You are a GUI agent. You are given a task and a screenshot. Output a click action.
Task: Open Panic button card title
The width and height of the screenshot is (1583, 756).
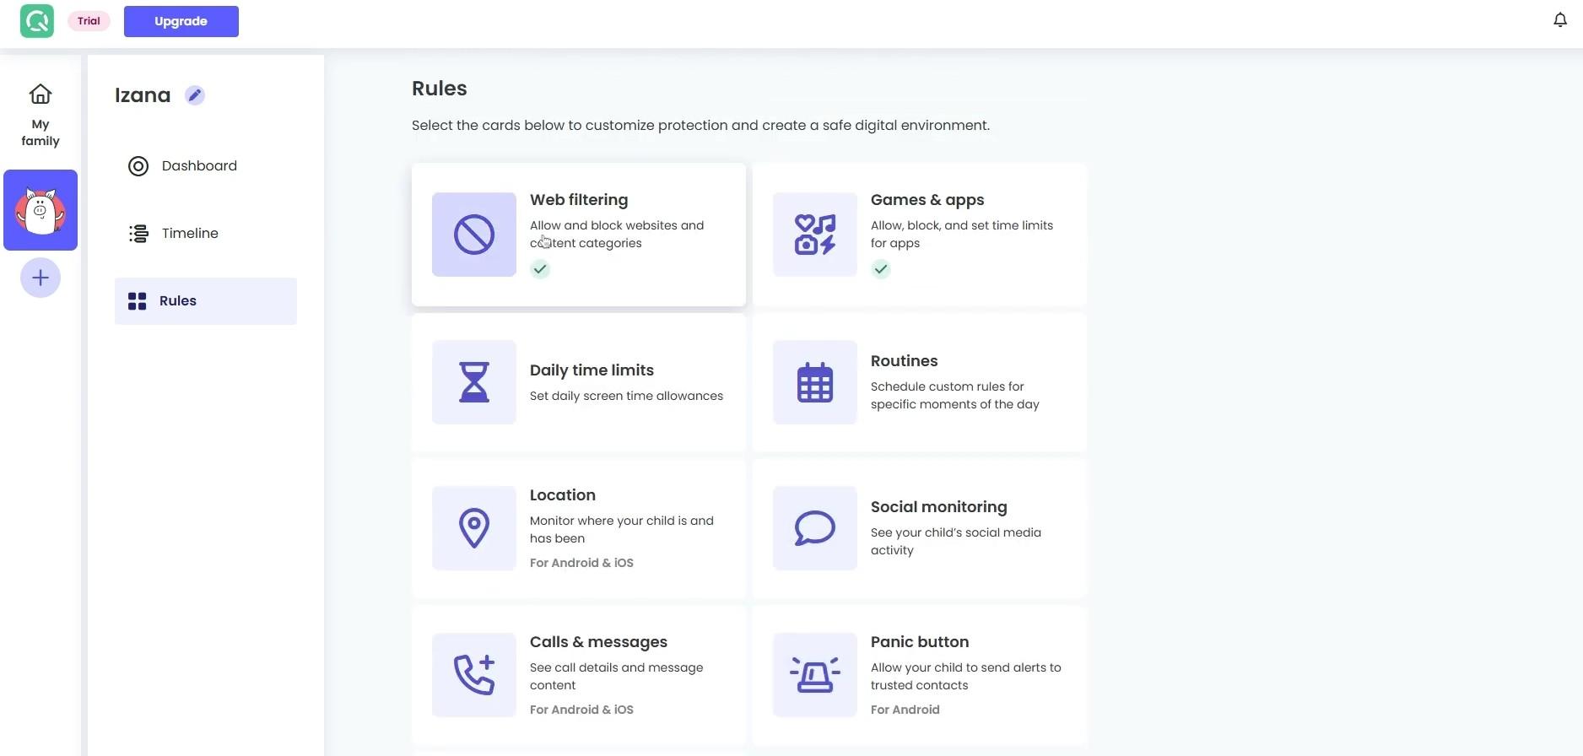coord(920,642)
